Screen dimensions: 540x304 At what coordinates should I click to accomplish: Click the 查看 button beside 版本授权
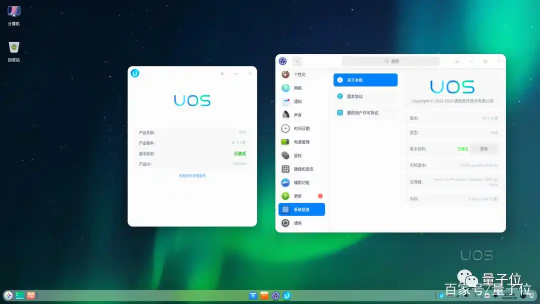click(x=484, y=148)
